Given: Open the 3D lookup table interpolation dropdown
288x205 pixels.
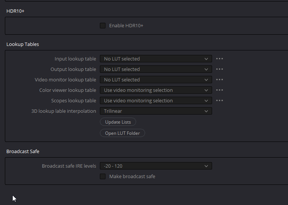Looking at the screenshot, I should (x=156, y=111).
